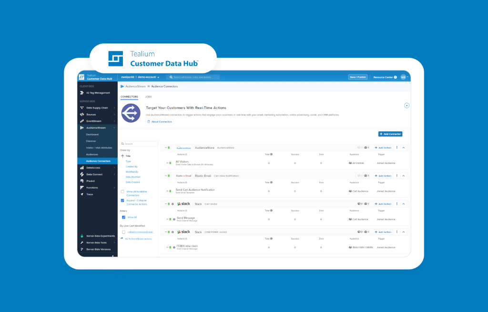Open the demo-account profile dropdown
Viewport: 488px width, 312px height.
pos(149,77)
